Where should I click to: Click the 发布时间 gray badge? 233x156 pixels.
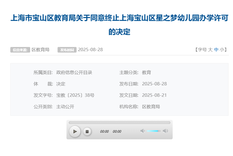[67, 50]
